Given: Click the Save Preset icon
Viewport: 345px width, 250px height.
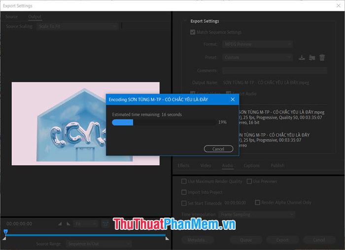Looking at the screenshot, I should [x=302, y=58].
